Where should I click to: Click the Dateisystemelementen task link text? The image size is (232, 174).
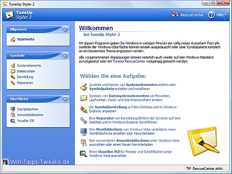pyautogui.click(x=129, y=96)
